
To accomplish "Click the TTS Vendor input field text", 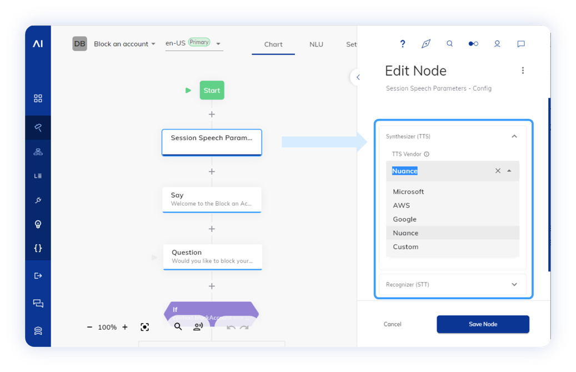I will pos(405,171).
